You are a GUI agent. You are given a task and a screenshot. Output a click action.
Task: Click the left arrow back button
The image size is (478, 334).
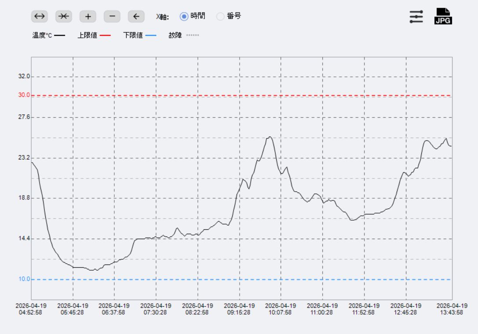click(x=136, y=17)
